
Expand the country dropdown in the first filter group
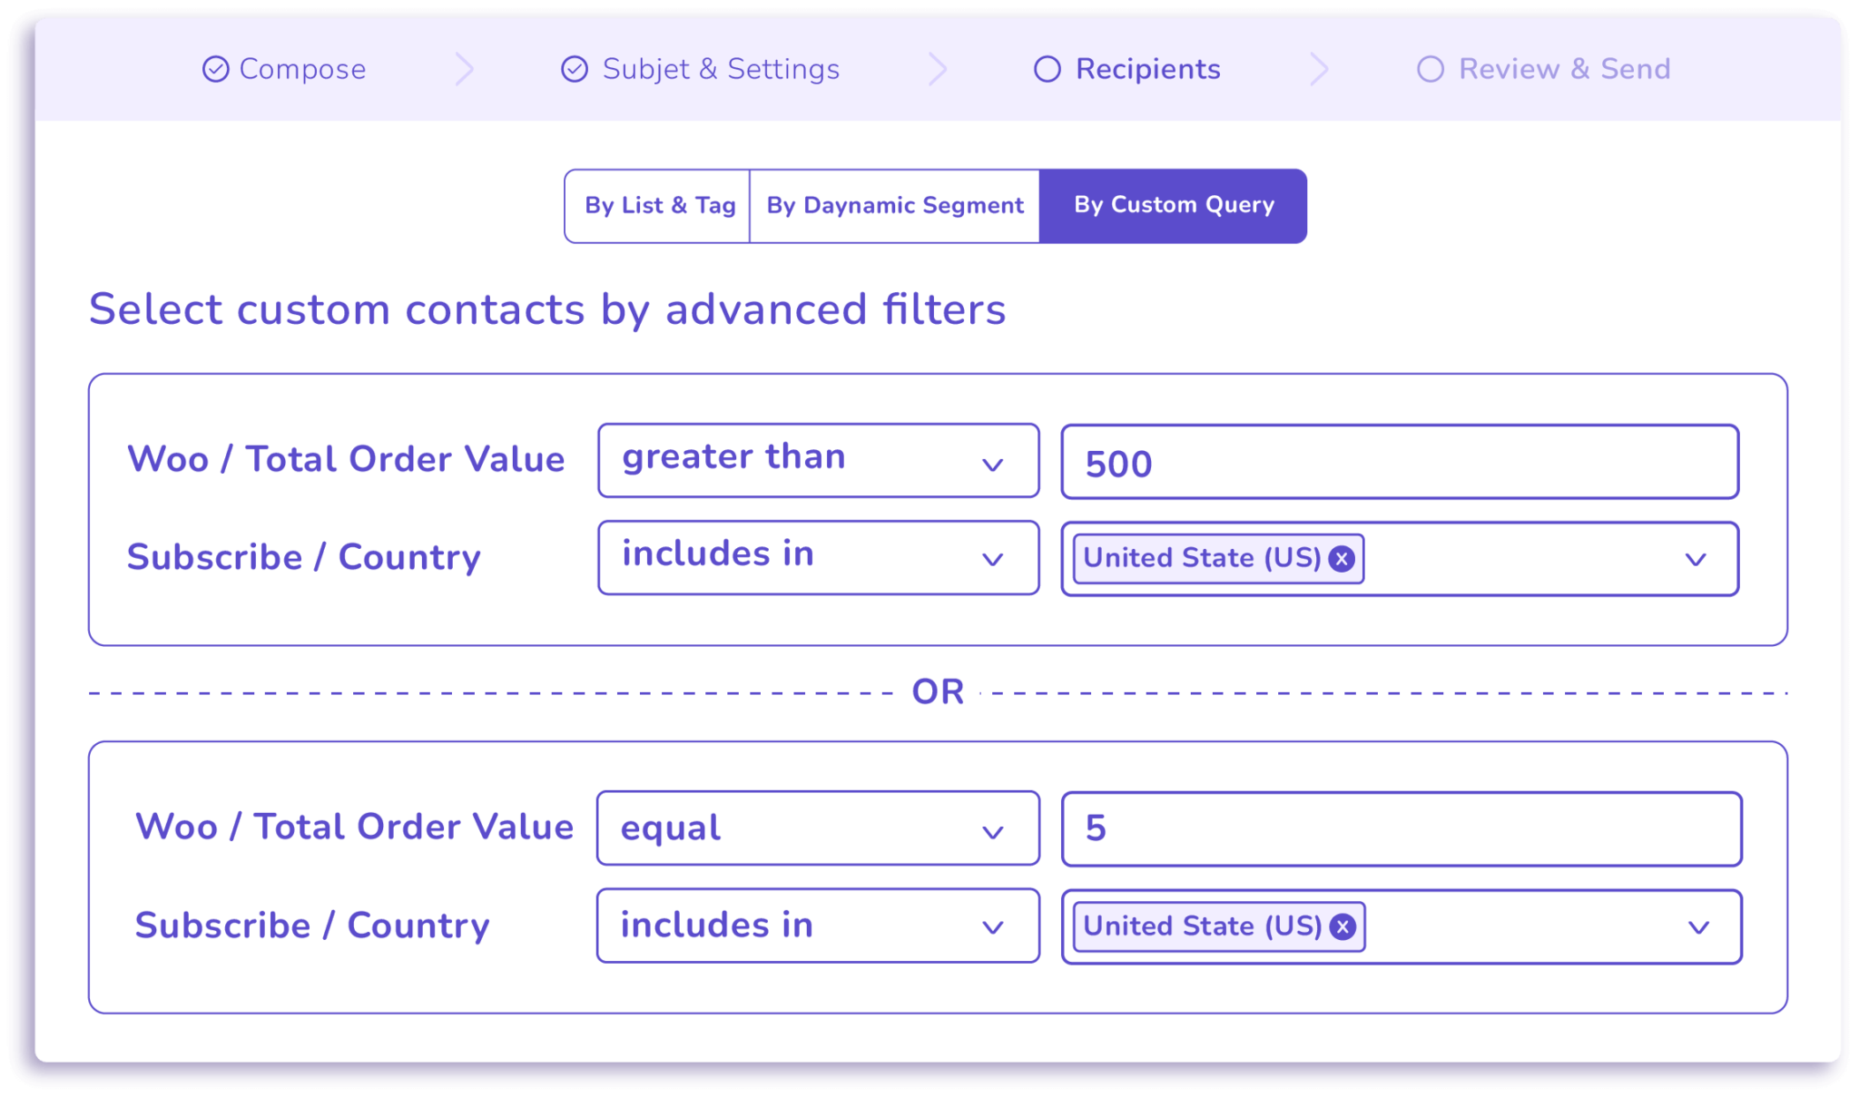1694,559
